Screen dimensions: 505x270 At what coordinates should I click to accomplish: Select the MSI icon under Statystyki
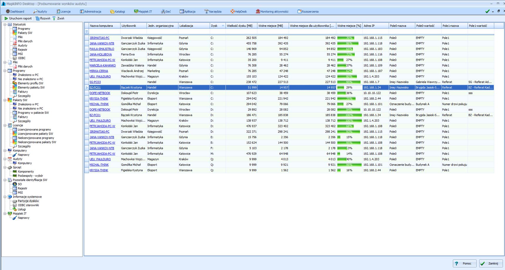15,54
